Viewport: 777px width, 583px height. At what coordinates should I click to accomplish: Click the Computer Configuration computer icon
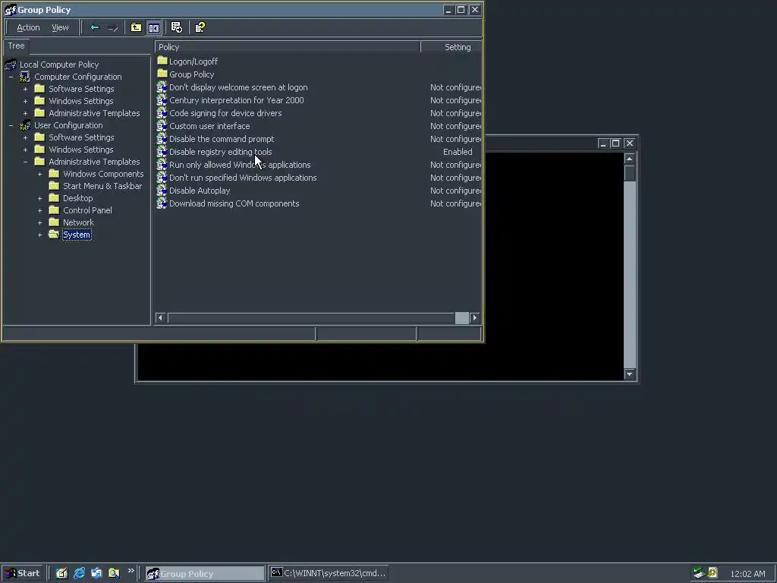25,77
